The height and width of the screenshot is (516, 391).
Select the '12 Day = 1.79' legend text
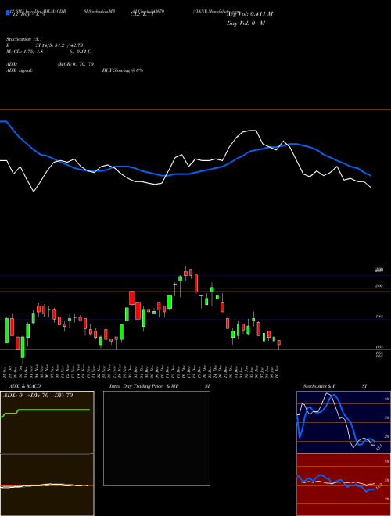pos(29,15)
